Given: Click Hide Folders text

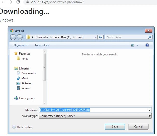Looking at the screenshot, I should (25, 127).
